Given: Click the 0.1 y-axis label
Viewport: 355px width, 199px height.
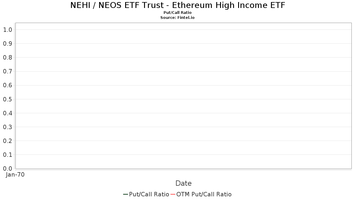Looking at the screenshot, I should tap(7, 155).
